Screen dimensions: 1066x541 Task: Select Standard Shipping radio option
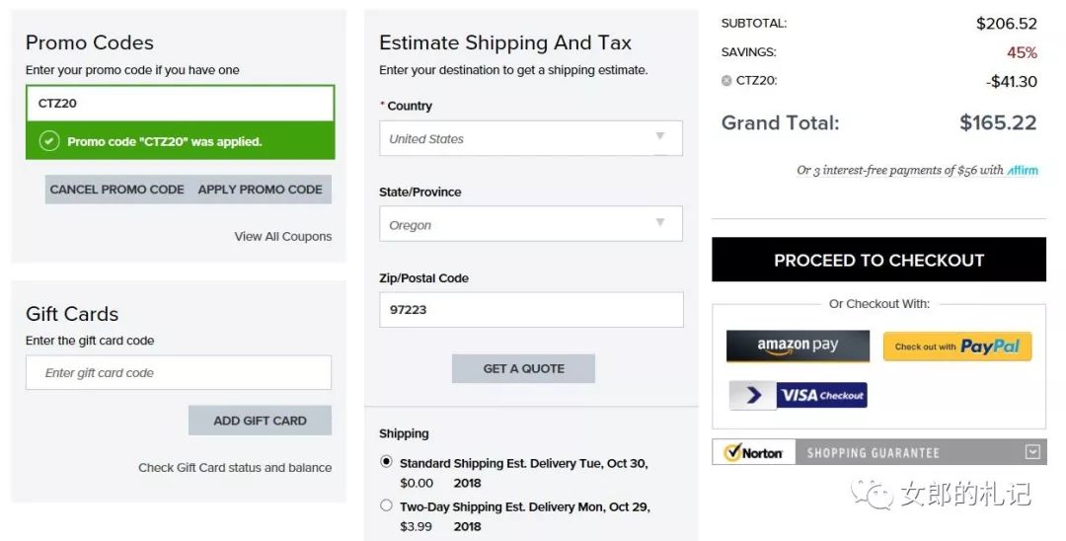[x=386, y=462]
